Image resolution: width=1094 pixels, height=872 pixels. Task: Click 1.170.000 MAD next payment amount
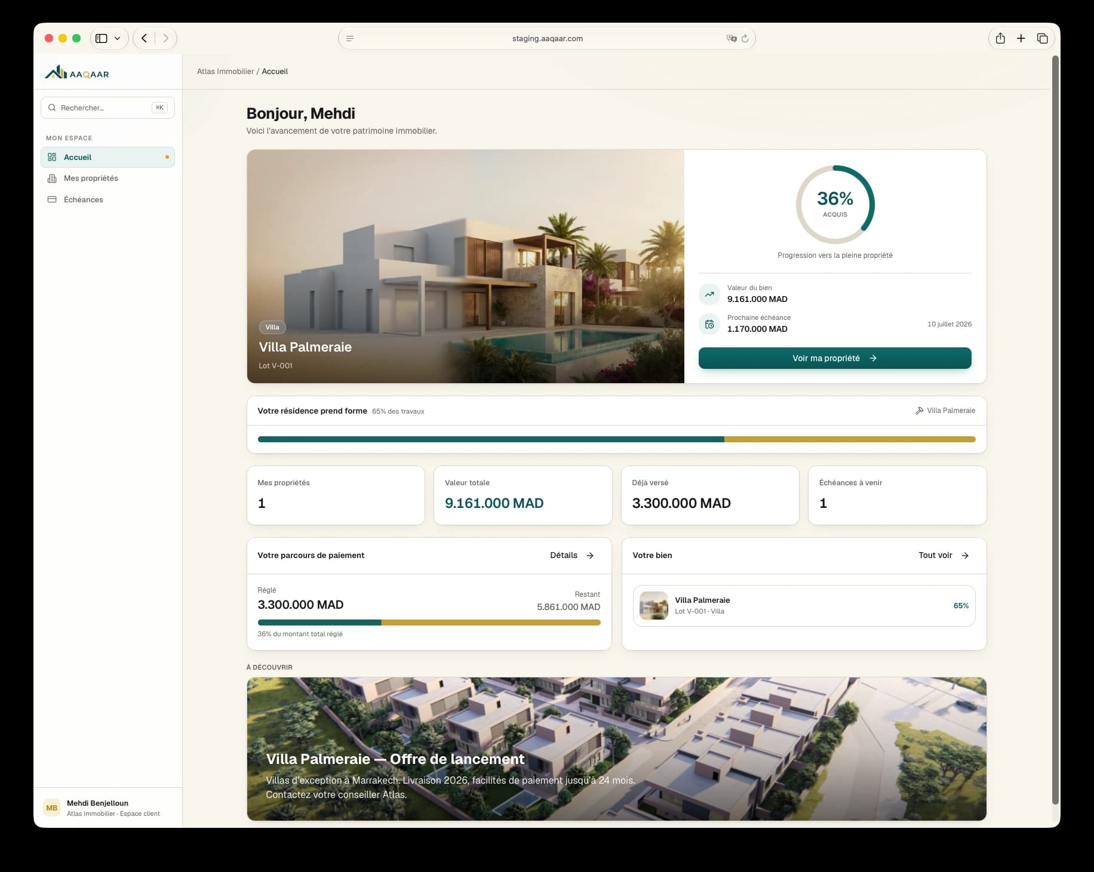pos(757,329)
